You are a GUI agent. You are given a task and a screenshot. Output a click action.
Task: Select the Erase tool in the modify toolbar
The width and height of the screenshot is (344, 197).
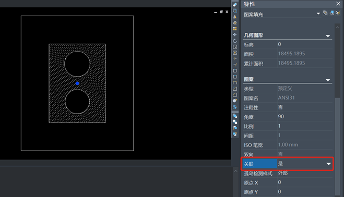(235, 5)
